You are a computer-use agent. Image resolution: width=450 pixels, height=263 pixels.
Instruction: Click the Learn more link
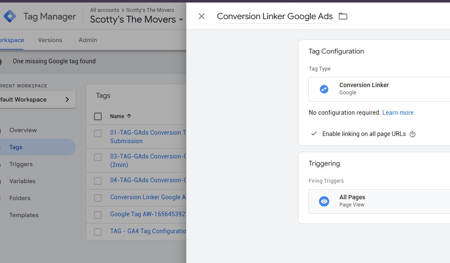[x=399, y=113]
